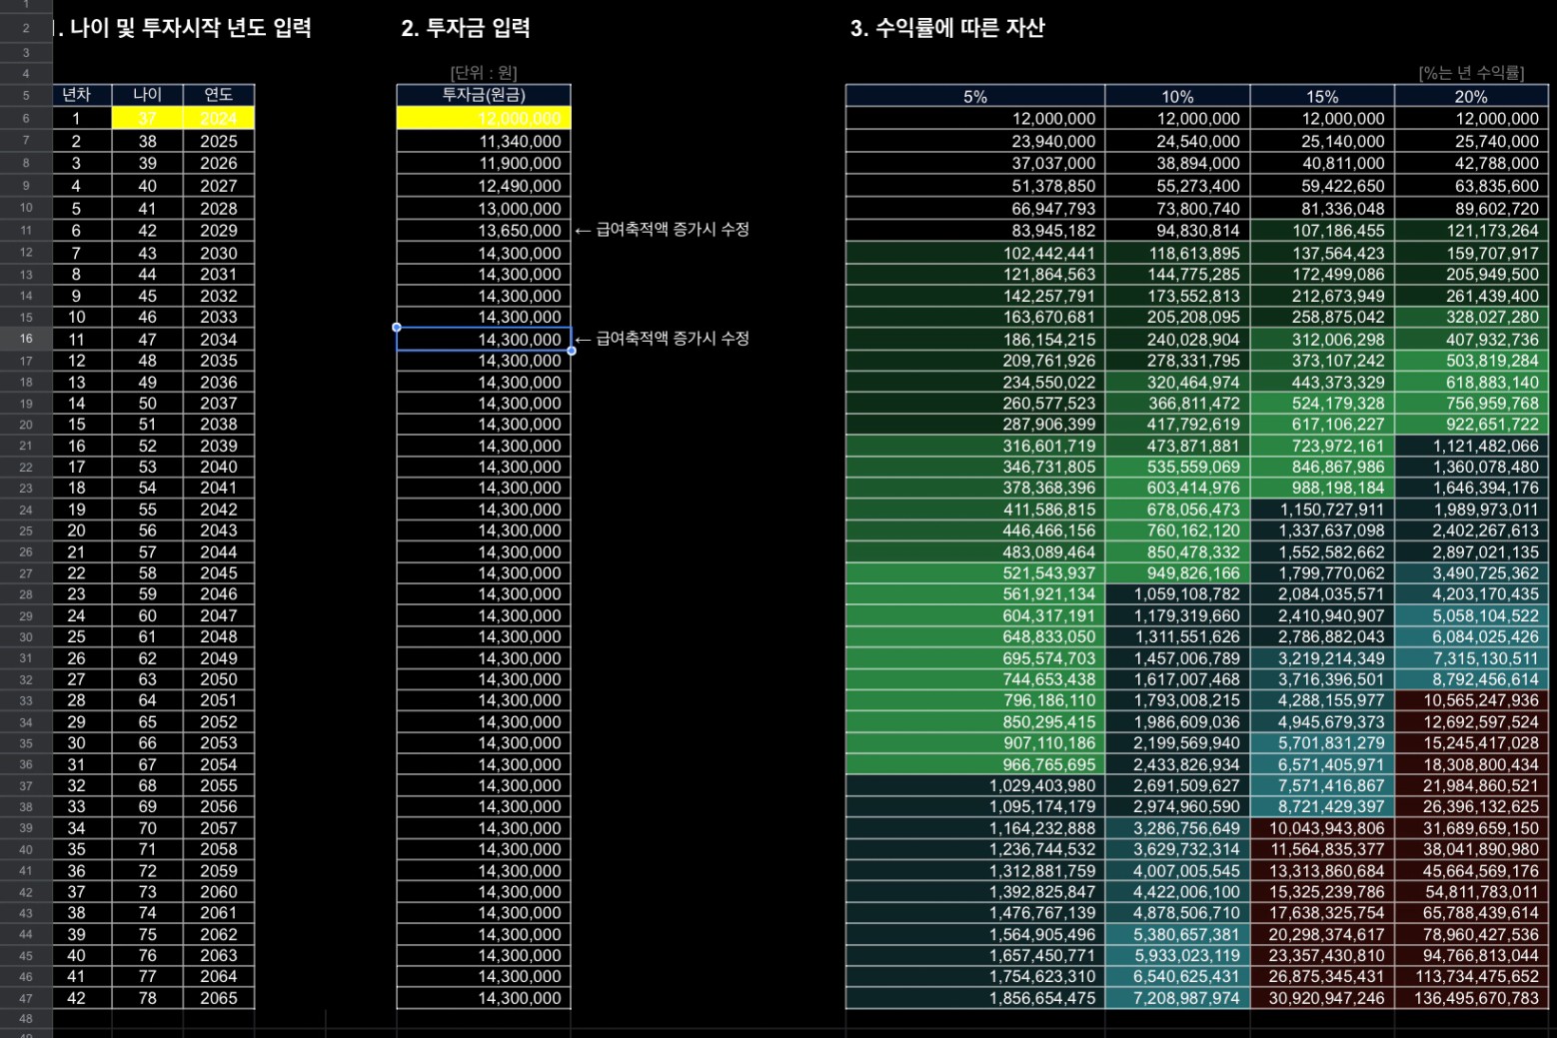Click the 나이 header cell
Viewport: 1557px width, 1038px height.
coord(147,95)
